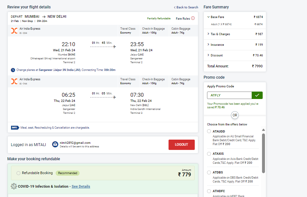Click the Partially Refundable label

click(159, 18)
